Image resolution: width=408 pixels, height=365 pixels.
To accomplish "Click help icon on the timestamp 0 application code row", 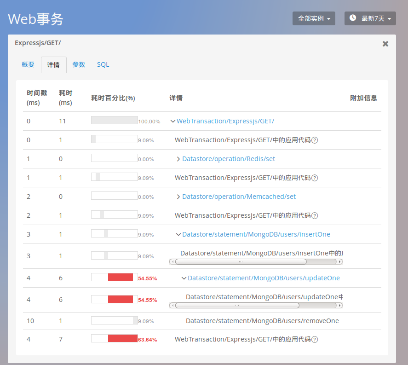I will coord(315,140).
